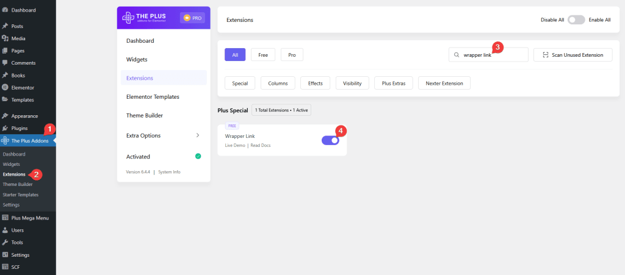Open the System Info link
Image resolution: width=625 pixels, height=275 pixels.
(x=170, y=172)
